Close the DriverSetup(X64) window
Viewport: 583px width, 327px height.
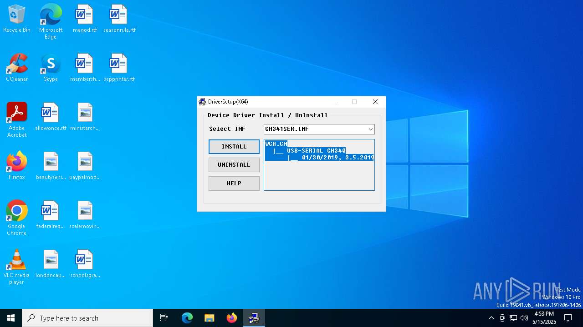[x=375, y=102]
